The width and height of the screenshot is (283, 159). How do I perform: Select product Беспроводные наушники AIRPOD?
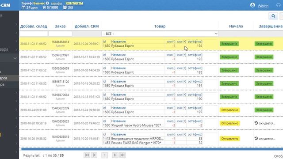tap(137, 138)
